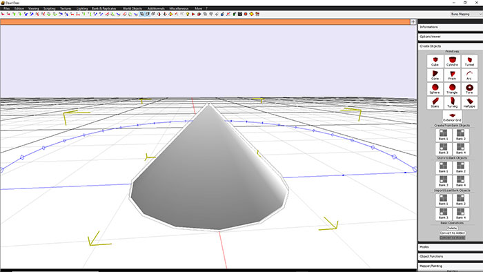Screen dimensions: 483x272
Task: Create an Exterior Grid object
Action: pos(452,117)
